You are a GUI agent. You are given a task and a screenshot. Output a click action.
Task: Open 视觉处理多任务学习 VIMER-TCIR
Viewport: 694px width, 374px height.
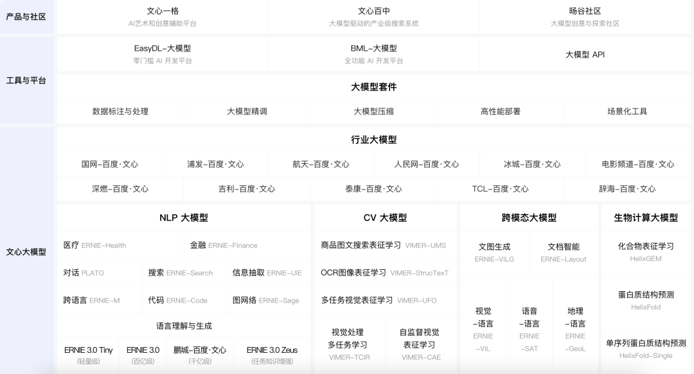(349, 344)
